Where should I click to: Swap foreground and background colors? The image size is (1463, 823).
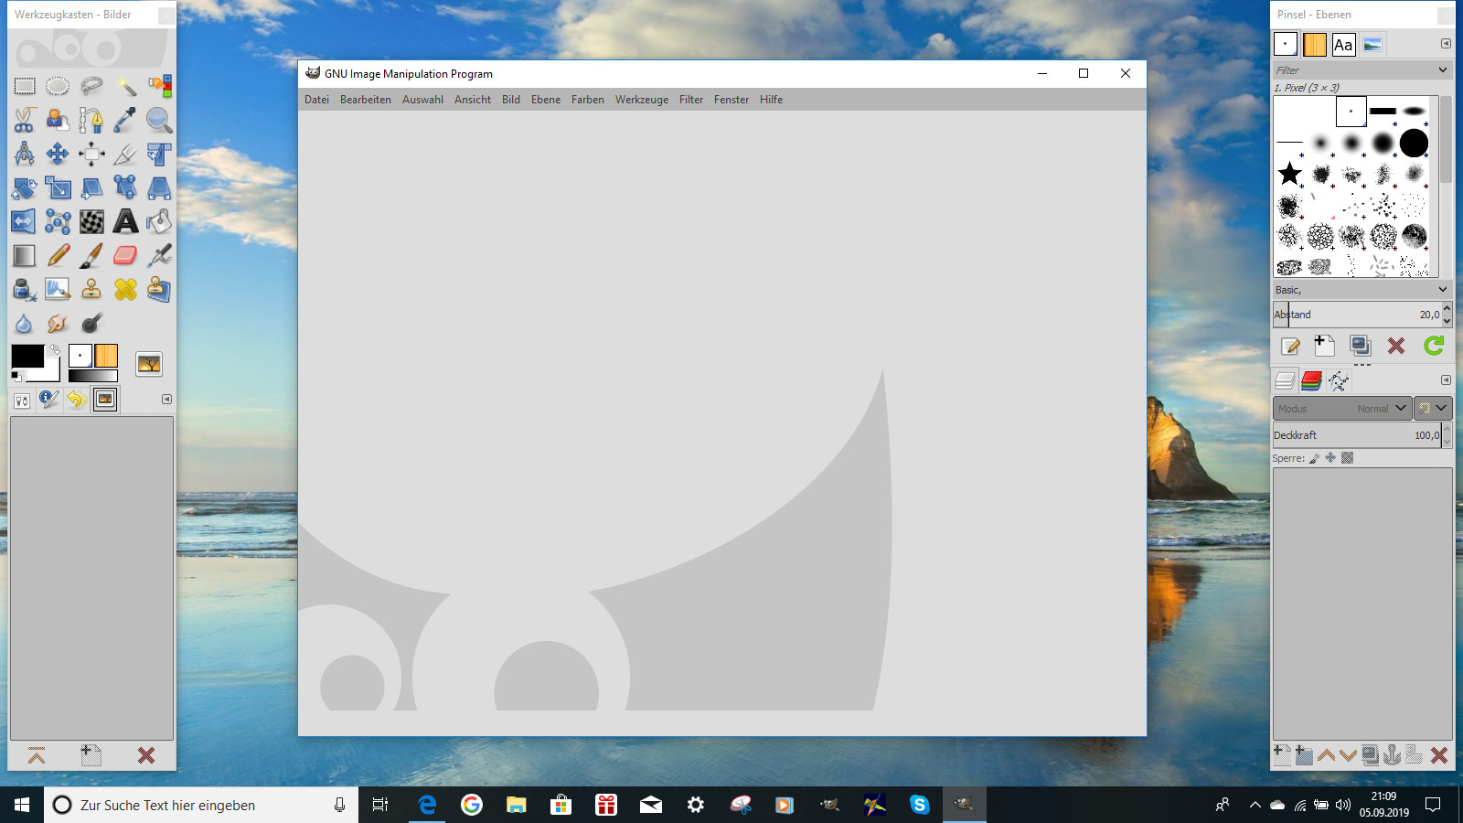[55, 349]
